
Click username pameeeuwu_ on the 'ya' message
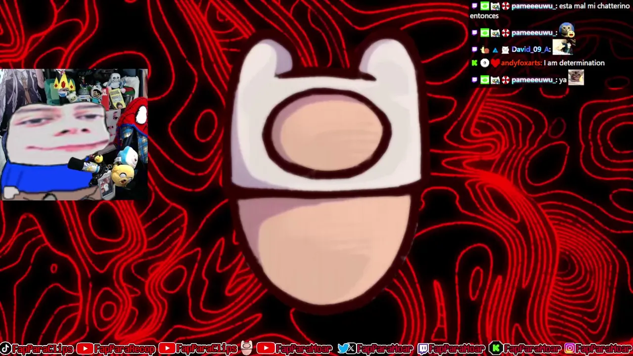pyautogui.click(x=534, y=80)
